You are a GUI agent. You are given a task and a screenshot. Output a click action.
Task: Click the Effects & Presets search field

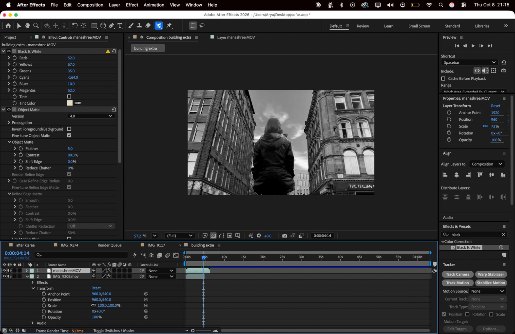pos(474,235)
